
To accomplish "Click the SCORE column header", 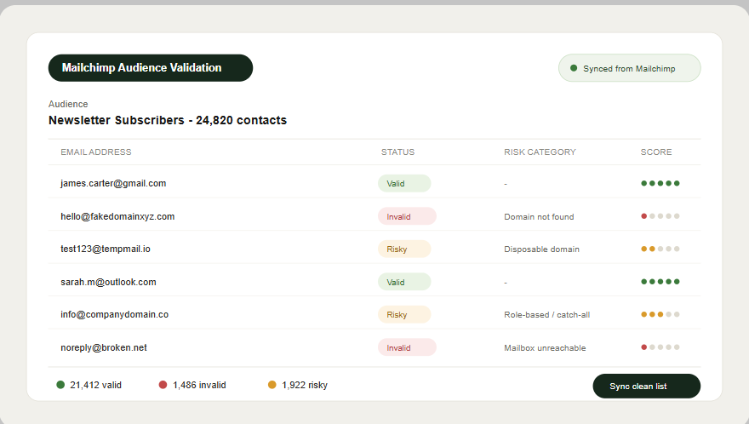I will (x=656, y=152).
